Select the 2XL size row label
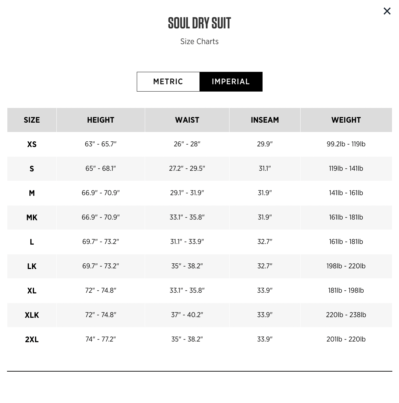The image size is (399, 403). (x=32, y=339)
